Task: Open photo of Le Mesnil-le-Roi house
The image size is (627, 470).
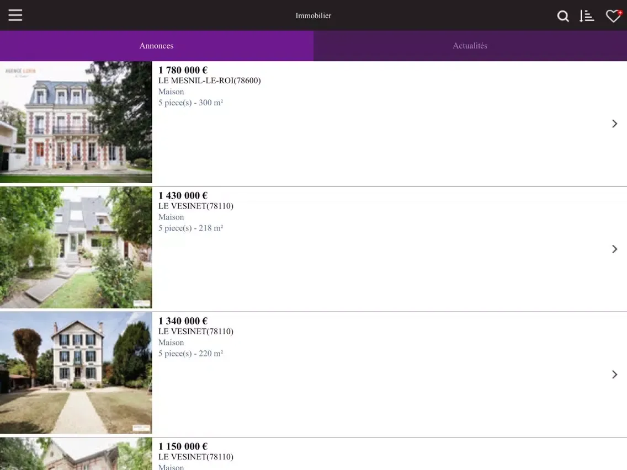Action: pos(76,122)
